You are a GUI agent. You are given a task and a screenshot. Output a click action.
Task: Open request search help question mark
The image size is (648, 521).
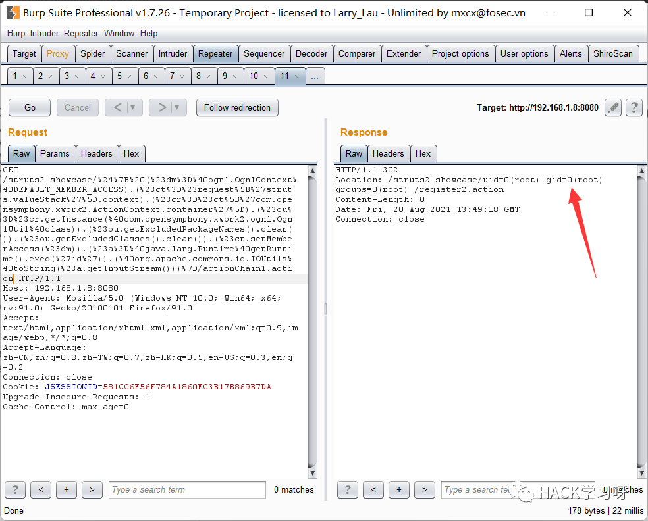pos(15,489)
